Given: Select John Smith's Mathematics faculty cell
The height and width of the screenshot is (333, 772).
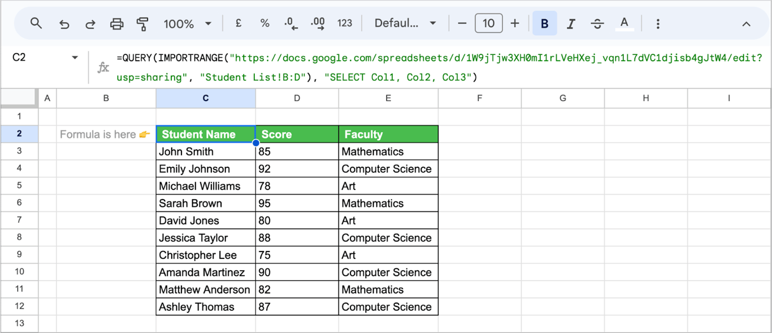Looking at the screenshot, I should (x=388, y=152).
